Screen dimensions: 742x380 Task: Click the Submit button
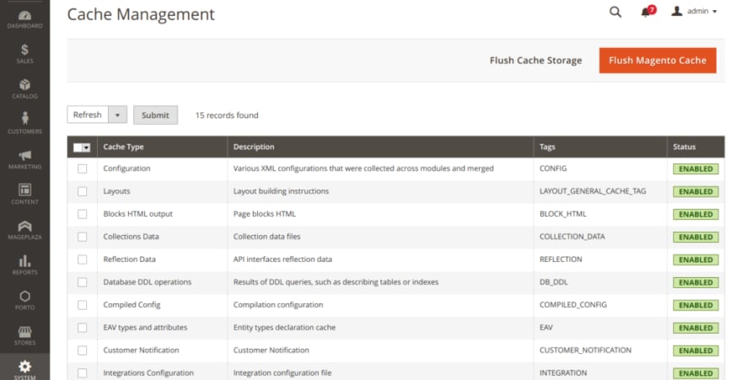tap(155, 115)
